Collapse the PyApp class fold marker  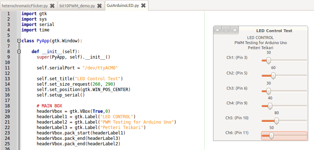click(x=19, y=41)
